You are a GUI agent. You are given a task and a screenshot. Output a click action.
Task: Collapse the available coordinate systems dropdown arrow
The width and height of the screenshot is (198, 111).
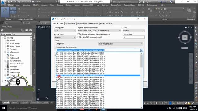click(142, 50)
